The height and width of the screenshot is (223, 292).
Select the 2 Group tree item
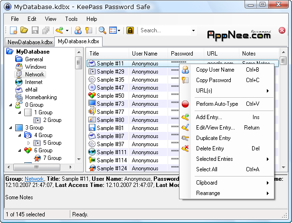pyautogui.click(x=52, y=120)
